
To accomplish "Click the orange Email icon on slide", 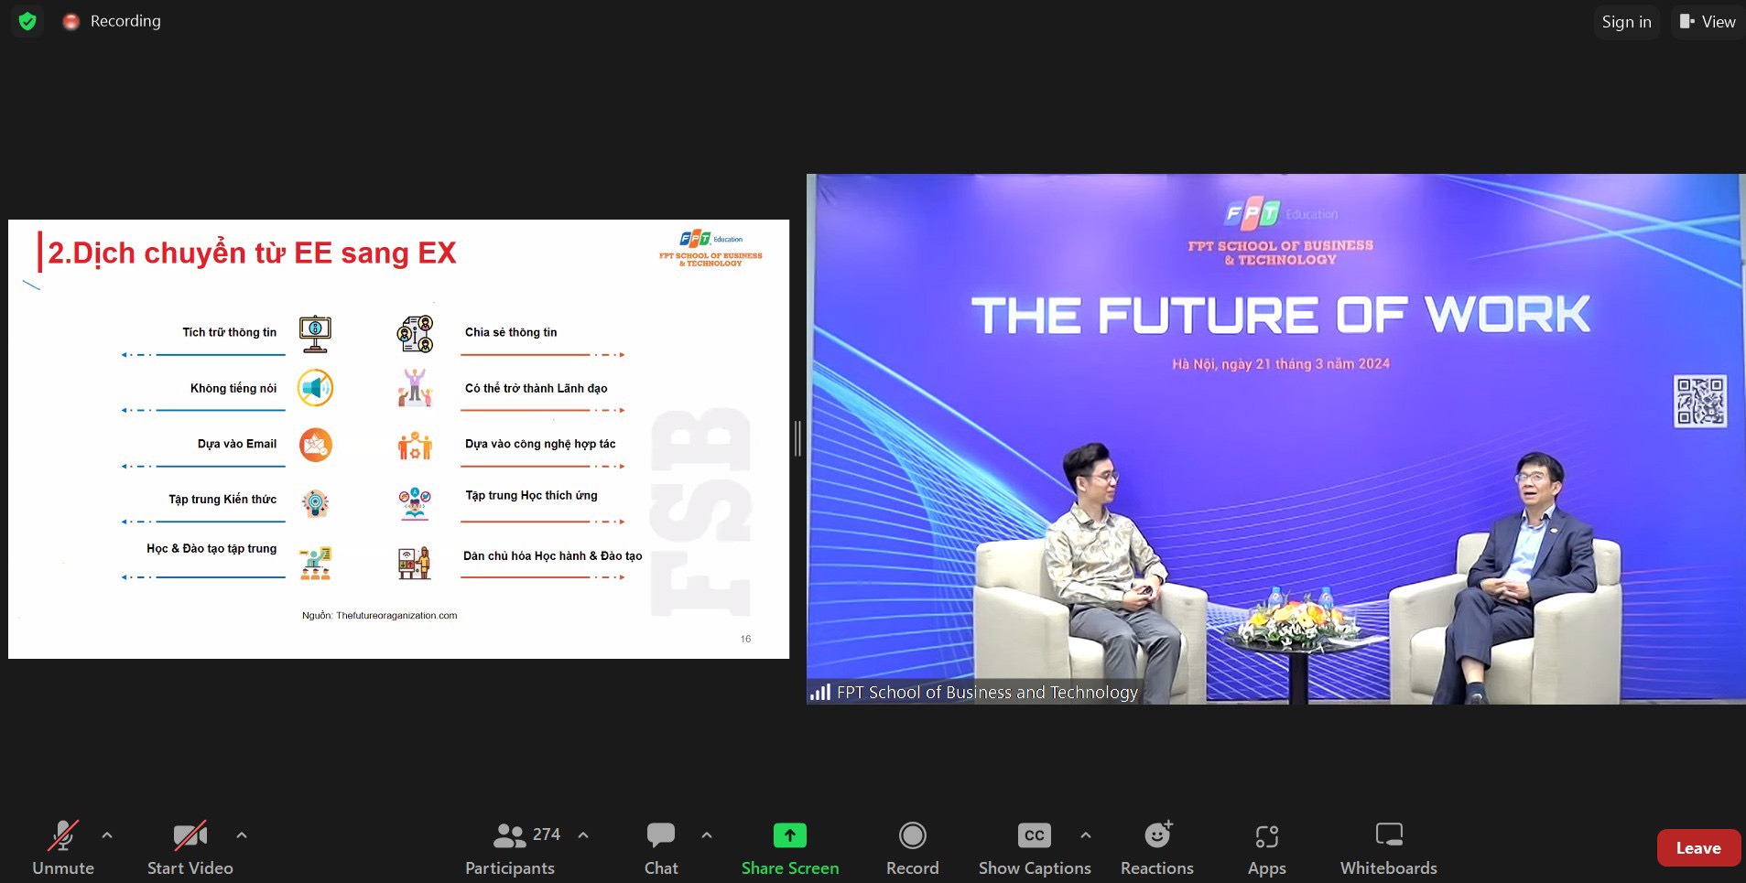I will pos(315,445).
